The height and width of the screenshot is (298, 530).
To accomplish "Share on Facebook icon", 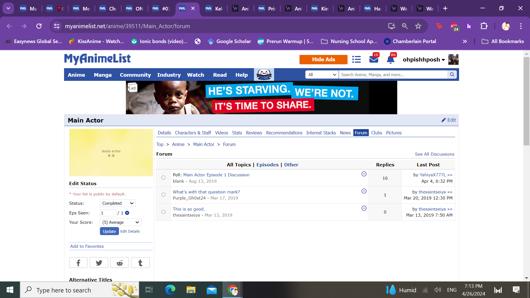I will coord(78,263).
